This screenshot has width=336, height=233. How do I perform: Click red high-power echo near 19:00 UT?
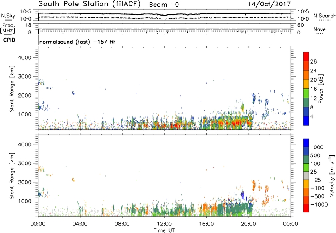click(x=236, y=123)
